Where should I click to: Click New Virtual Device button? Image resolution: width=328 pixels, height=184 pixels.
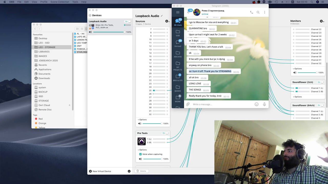point(100,171)
